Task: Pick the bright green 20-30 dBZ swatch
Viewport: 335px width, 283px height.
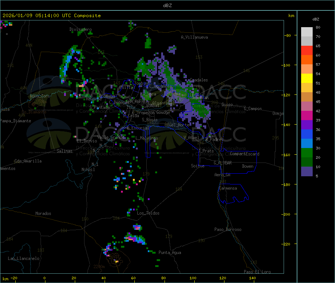Action: click(x=307, y=152)
